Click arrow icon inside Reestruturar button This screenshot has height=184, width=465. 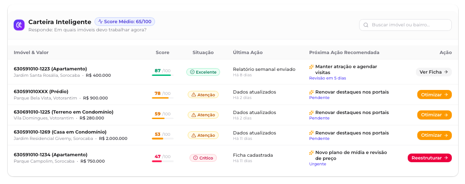[446, 158]
